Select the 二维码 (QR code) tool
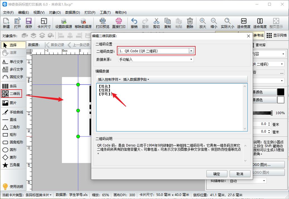 tap(11, 93)
